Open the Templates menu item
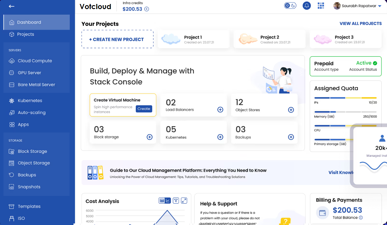 [x=29, y=206]
